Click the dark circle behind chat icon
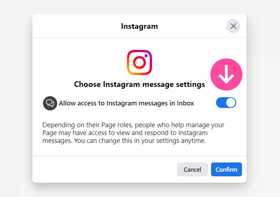The width and height of the screenshot is (280, 197). (x=50, y=103)
